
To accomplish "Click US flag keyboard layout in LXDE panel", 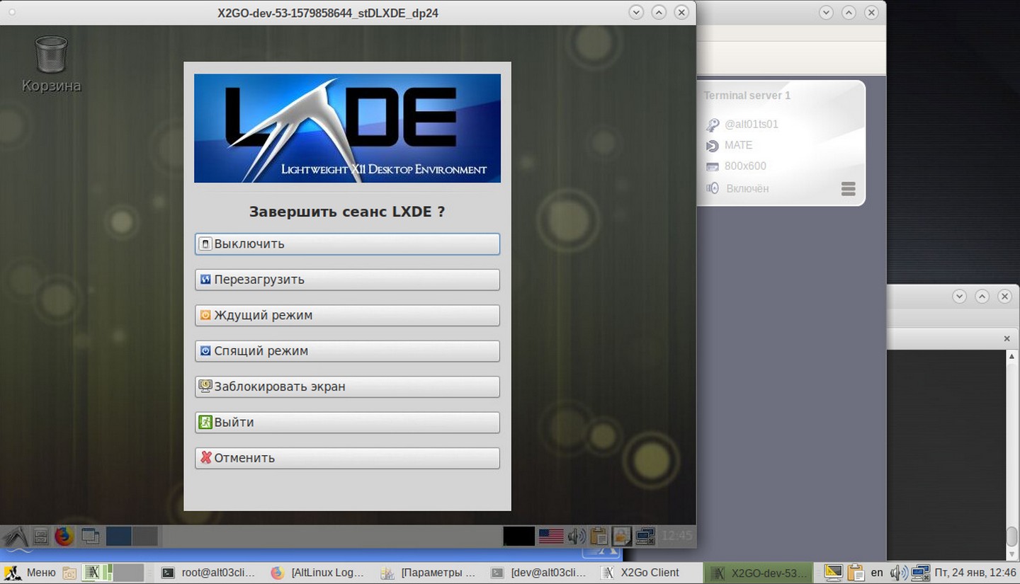I will click(x=551, y=536).
